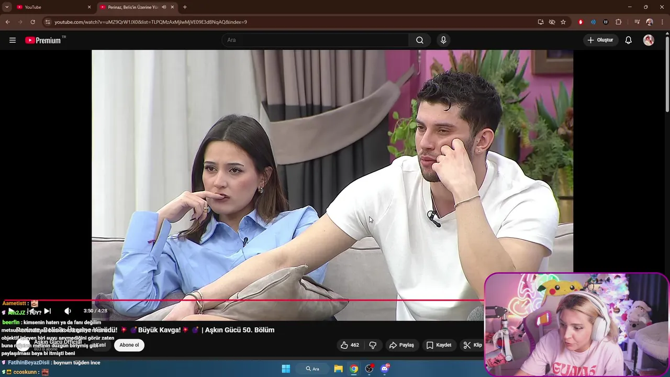Focus the Ara search field
The height and width of the screenshot is (377, 670).
coord(316,40)
